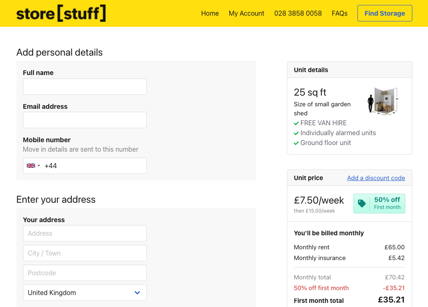This screenshot has width=428, height=307.
Task: Open the phone country code dropdown arrow
Action: coord(39,166)
